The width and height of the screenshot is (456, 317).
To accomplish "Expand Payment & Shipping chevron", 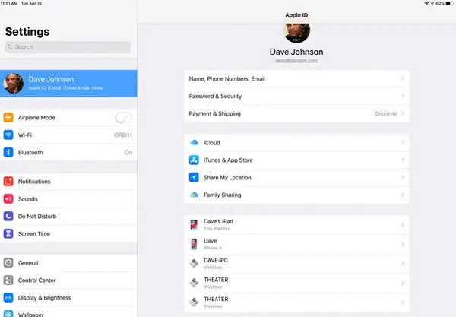I will (403, 113).
